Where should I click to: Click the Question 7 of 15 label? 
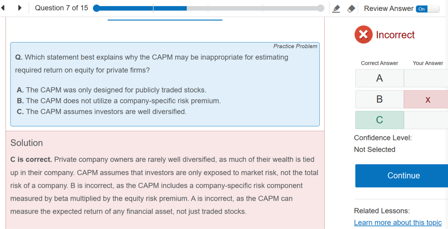point(61,8)
